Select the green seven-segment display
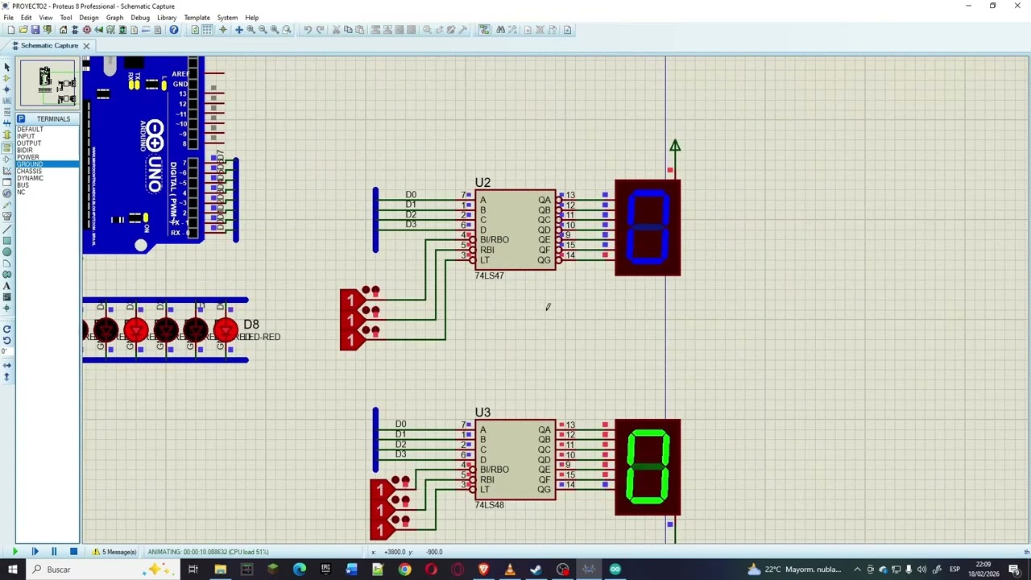 [648, 467]
